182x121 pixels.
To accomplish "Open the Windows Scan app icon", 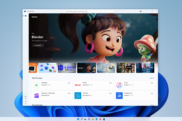I will point(119,96).
